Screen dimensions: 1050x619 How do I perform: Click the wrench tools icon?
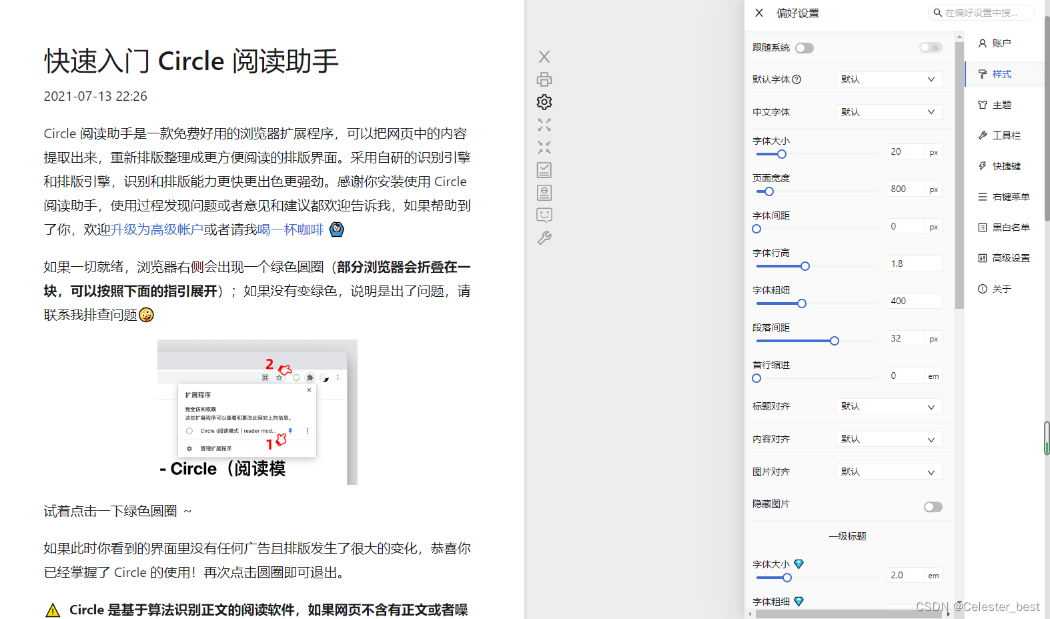[x=544, y=238]
